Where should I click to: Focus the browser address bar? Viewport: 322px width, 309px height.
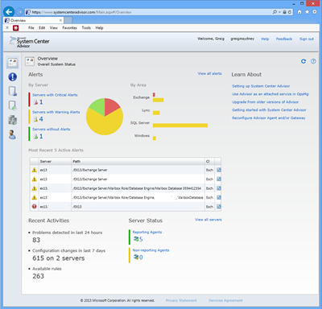[x=148, y=12]
